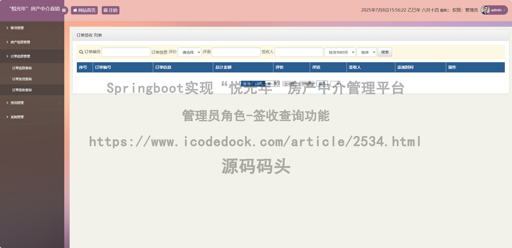Click the site title “悦光年”房产中介直销
The image size is (512, 248).
pos(35,9)
